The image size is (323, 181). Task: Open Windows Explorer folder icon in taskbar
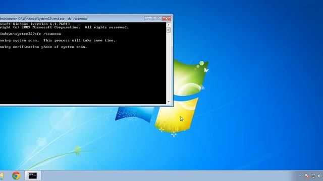click(2, 176)
